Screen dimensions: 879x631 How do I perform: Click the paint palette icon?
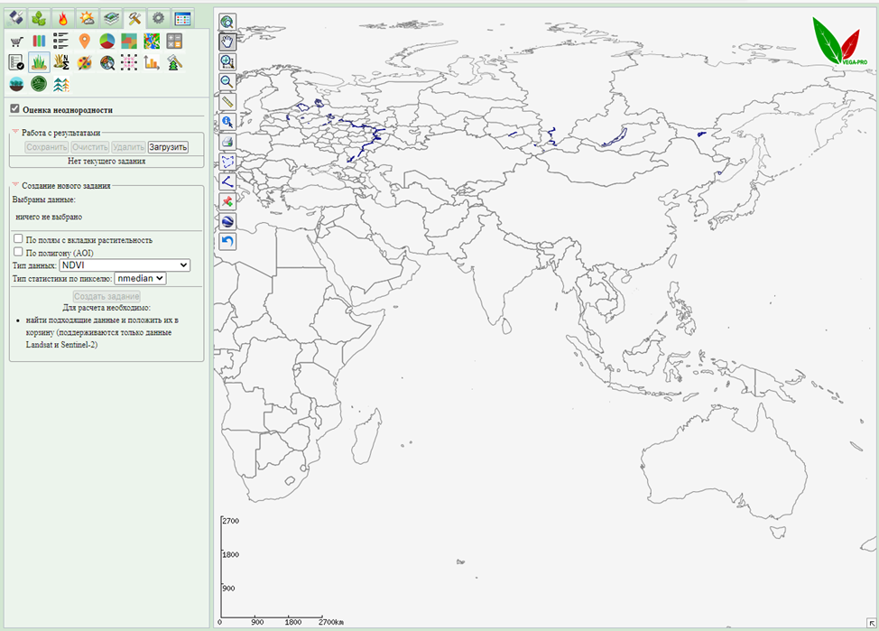coord(84,62)
